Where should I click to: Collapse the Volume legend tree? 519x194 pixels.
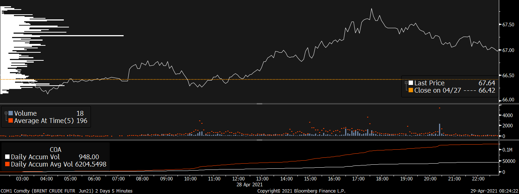pos(6,113)
